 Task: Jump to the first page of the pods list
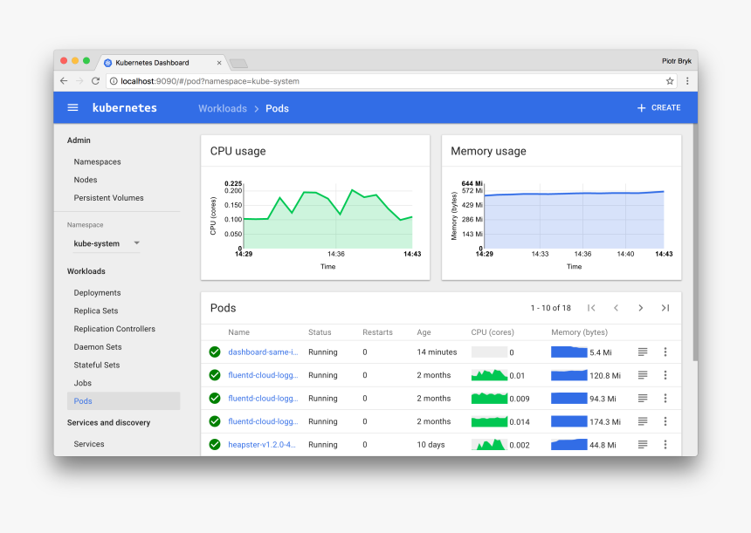[x=591, y=308]
